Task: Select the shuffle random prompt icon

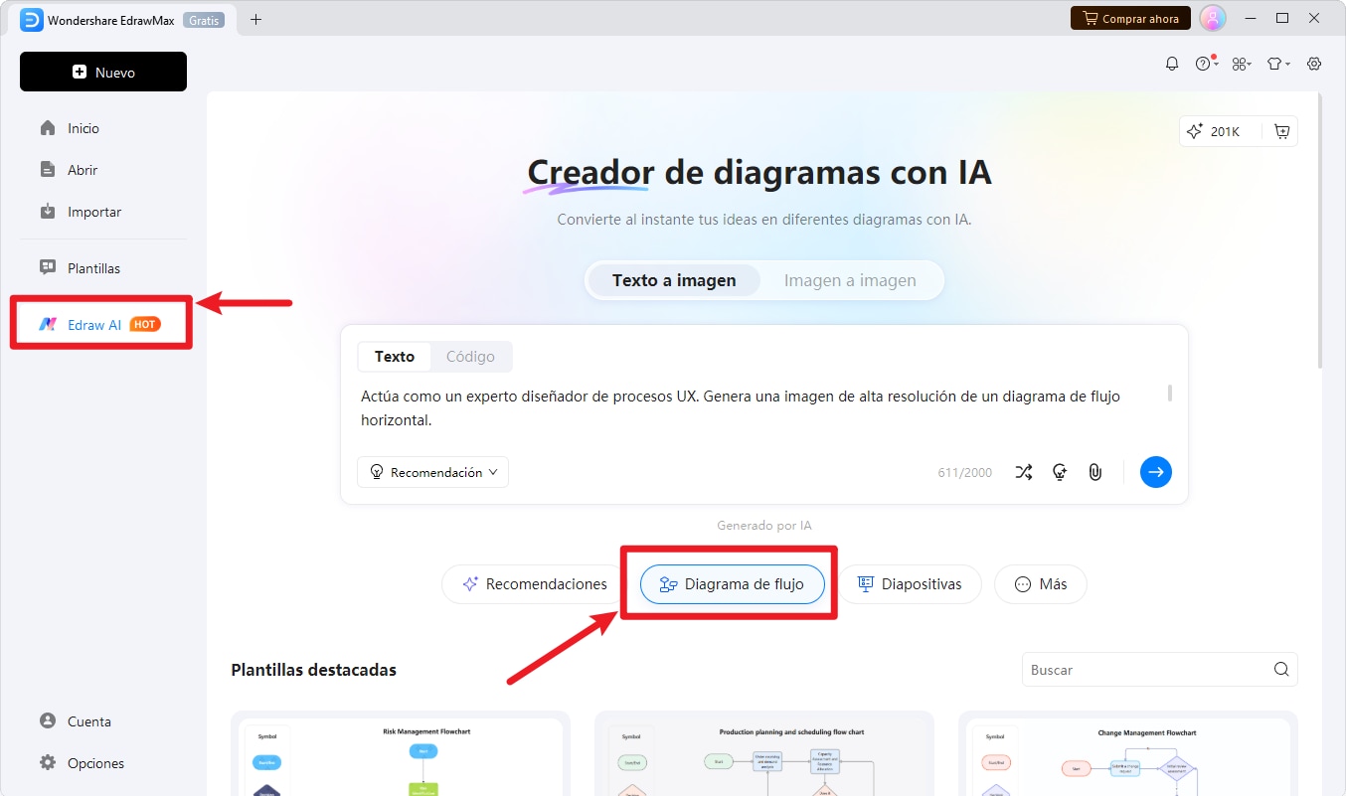Action: click(x=1023, y=472)
